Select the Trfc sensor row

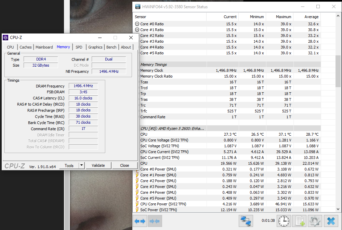tap(230, 111)
